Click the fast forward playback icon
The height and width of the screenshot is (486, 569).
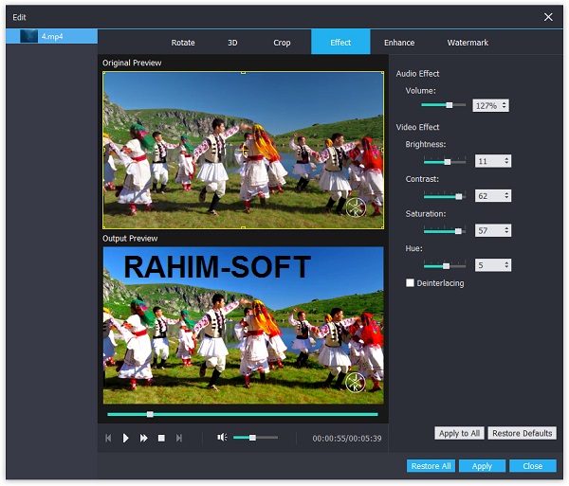(x=144, y=438)
